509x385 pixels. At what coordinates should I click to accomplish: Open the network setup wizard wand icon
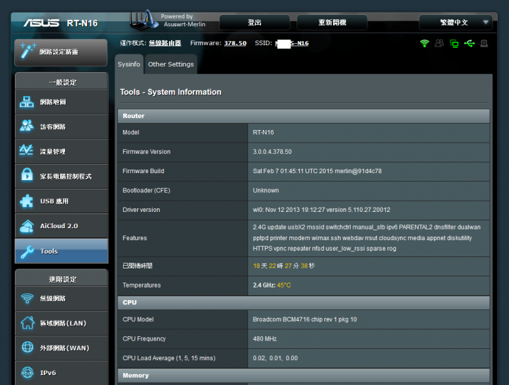click(28, 51)
